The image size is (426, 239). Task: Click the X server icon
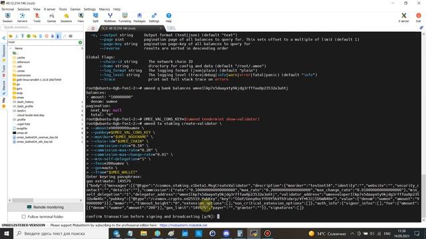coord(404,18)
